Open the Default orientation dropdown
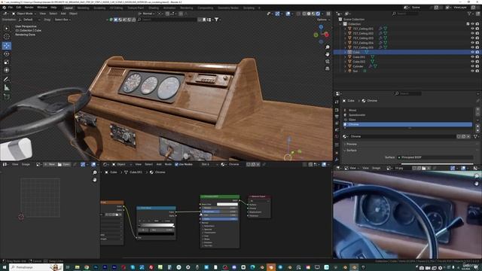The height and width of the screenshot is (271, 482). tap(29, 20)
